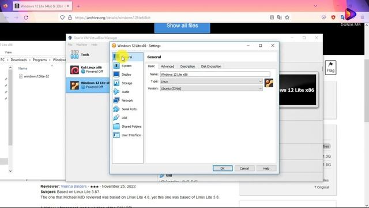Click Help button in Settings dialog
Screen dimensions: 369x208
(x=266, y=168)
